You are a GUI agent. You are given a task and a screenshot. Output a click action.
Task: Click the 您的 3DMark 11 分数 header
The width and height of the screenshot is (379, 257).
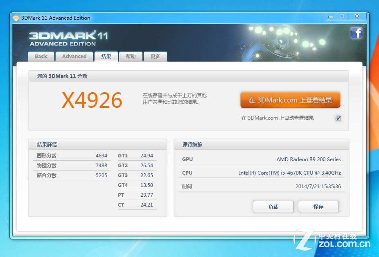tap(189, 76)
